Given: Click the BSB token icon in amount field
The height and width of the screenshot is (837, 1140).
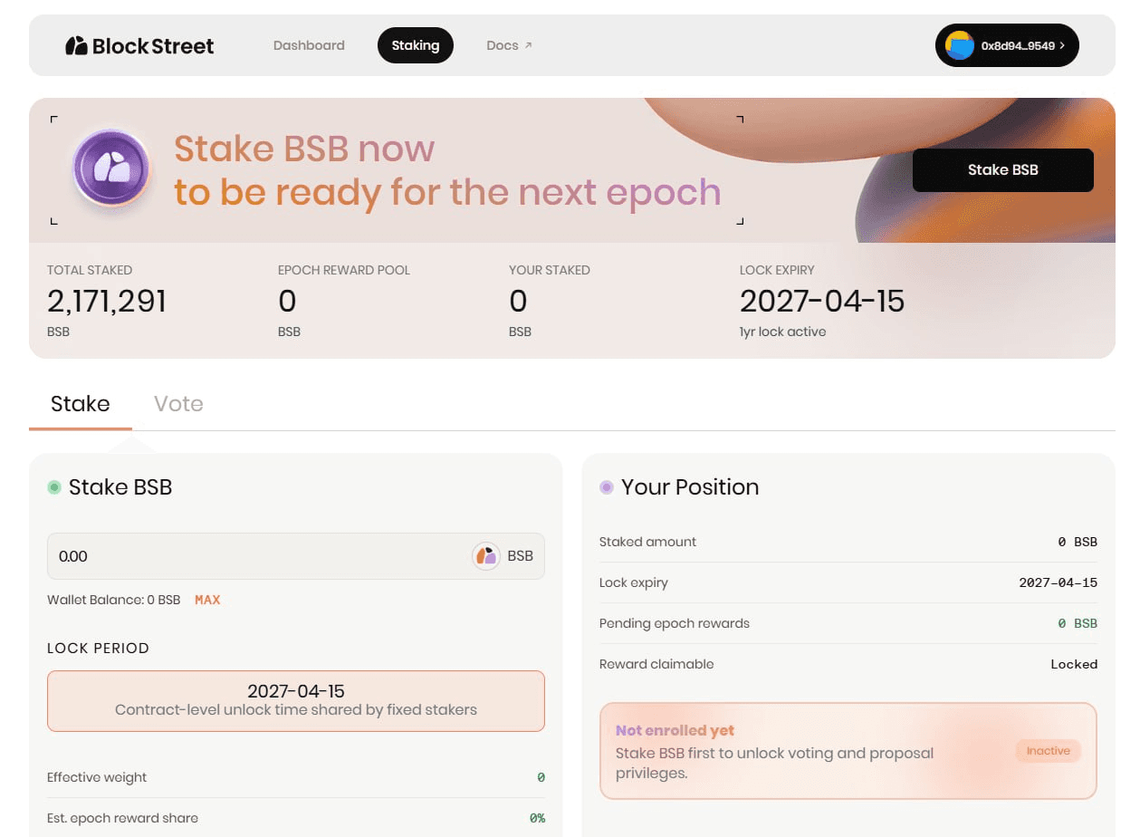Looking at the screenshot, I should click(x=486, y=556).
